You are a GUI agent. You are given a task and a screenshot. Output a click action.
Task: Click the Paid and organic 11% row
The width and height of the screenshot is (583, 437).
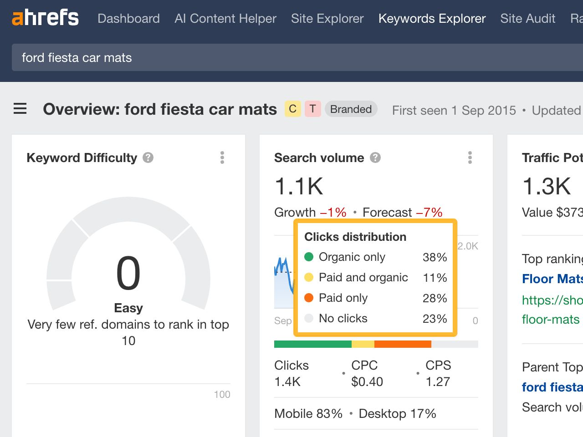click(x=376, y=278)
